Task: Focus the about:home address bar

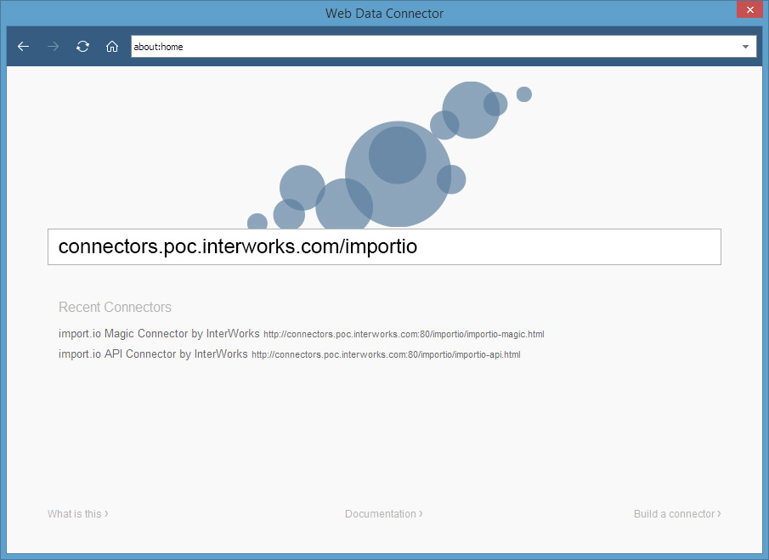Action: pyautogui.click(x=425, y=47)
